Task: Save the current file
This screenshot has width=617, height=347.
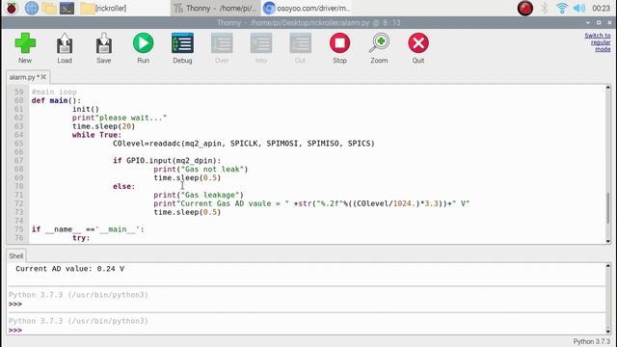Action: click(104, 48)
